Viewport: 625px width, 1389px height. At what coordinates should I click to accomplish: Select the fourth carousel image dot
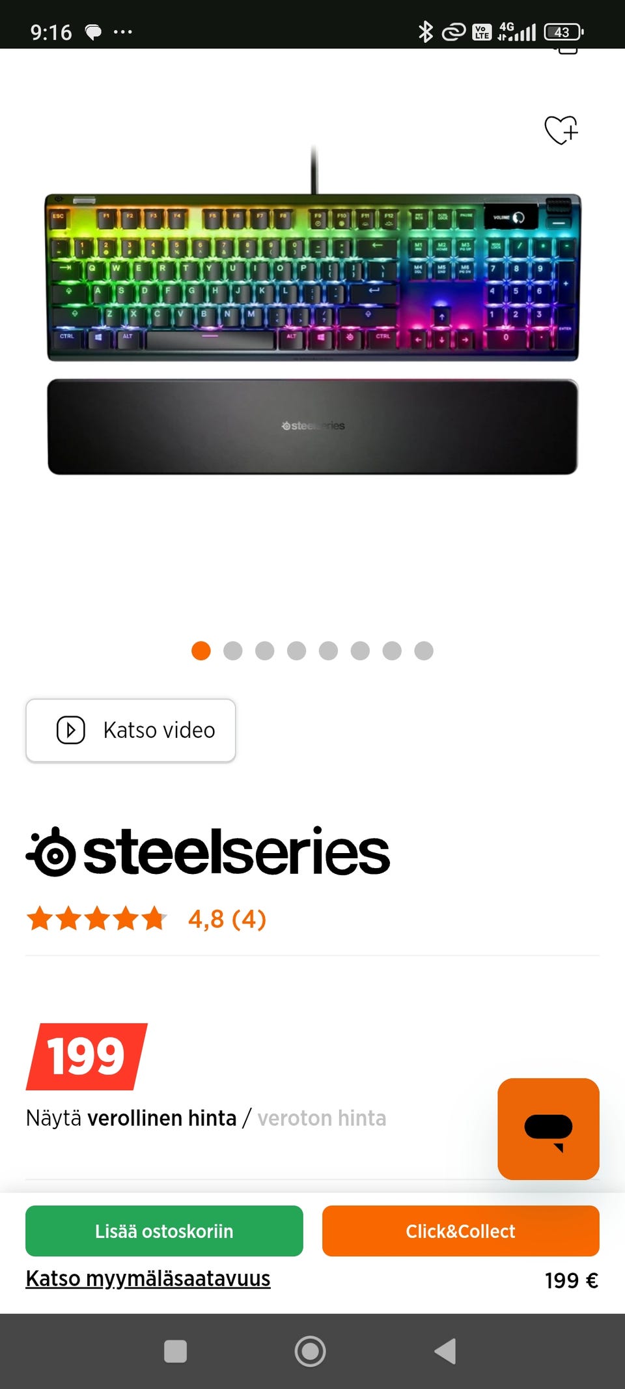(x=296, y=651)
